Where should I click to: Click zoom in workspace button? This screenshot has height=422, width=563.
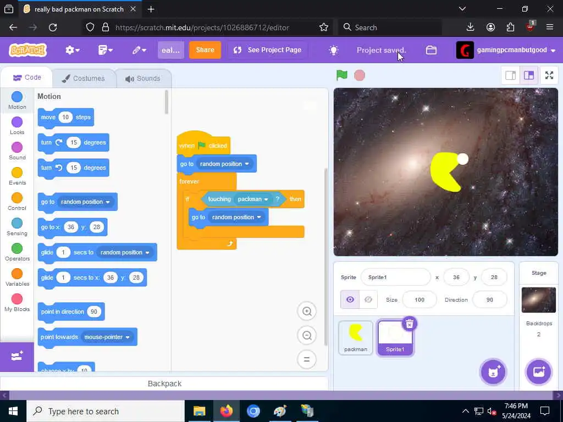(307, 311)
